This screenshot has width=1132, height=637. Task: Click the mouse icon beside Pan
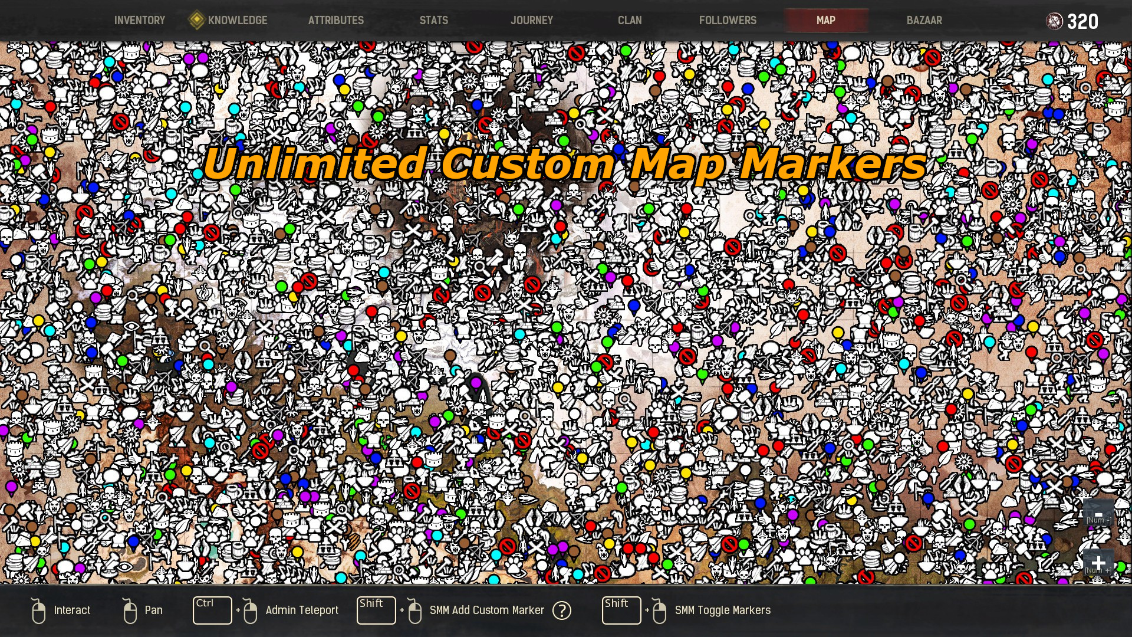(130, 610)
